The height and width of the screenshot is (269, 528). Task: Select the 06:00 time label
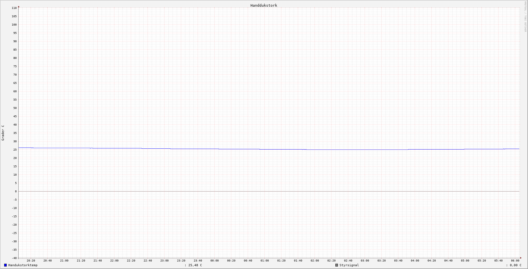(515, 261)
